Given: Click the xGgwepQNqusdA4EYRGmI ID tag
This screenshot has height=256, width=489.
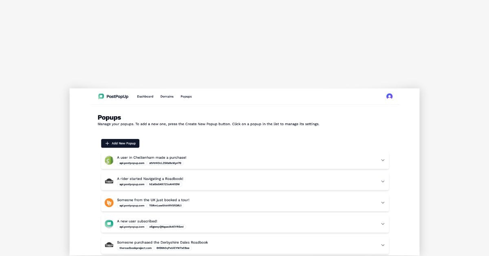Looking at the screenshot, I should coord(167,227).
